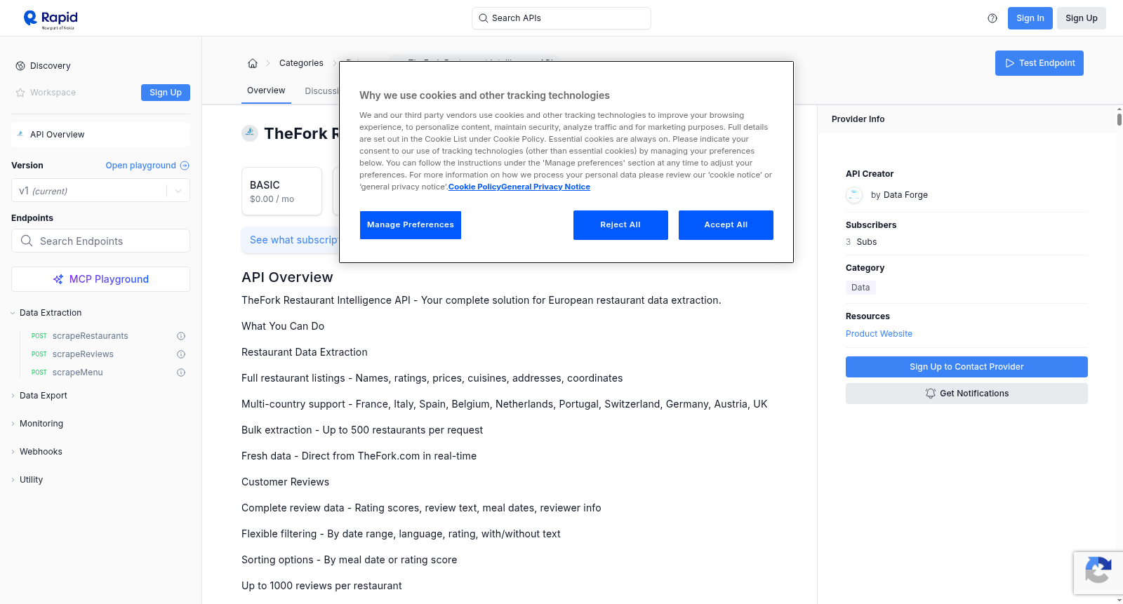Click the 'Provider Info' panel heading
Image resolution: width=1123 pixels, height=604 pixels.
coord(858,119)
